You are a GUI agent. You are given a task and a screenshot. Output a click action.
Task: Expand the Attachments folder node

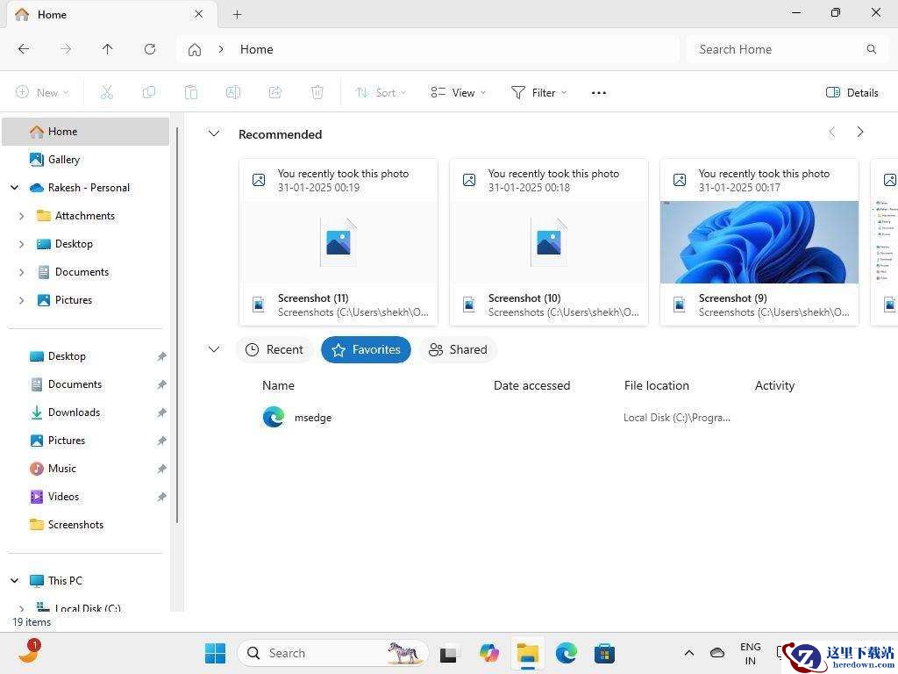point(22,216)
